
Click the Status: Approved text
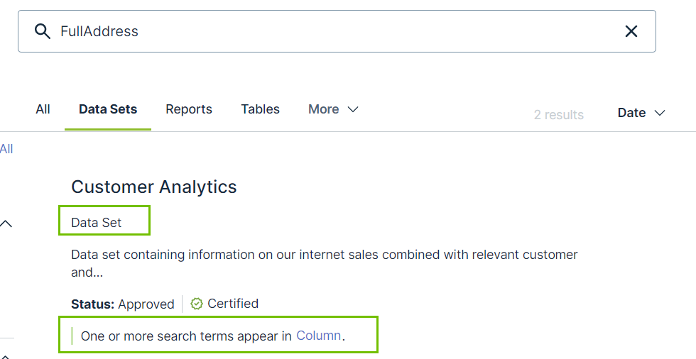point(122,304)
